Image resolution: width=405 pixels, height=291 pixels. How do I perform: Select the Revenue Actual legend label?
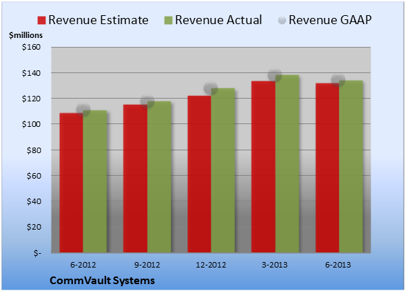click(x=218, y=20)
